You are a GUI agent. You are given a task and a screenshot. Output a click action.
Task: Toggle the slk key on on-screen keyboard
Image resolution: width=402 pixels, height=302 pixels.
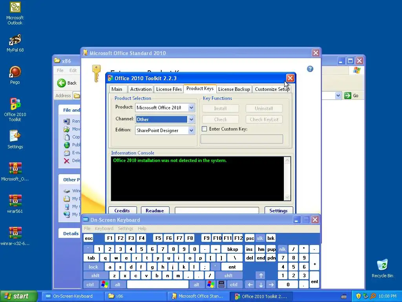pos(260,238)
